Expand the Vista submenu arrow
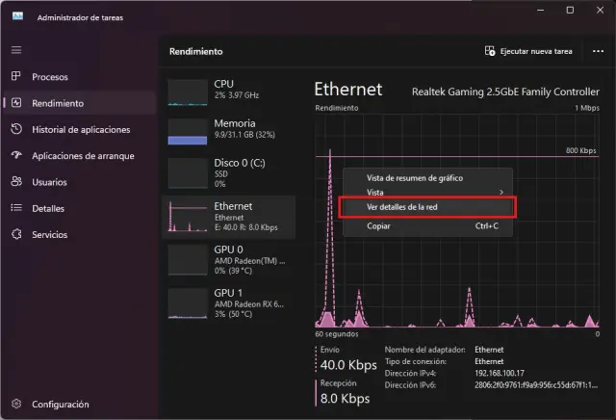 (x=501, y=193)
